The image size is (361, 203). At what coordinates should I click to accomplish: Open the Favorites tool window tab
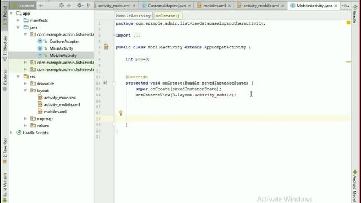[x=5, y=151]
